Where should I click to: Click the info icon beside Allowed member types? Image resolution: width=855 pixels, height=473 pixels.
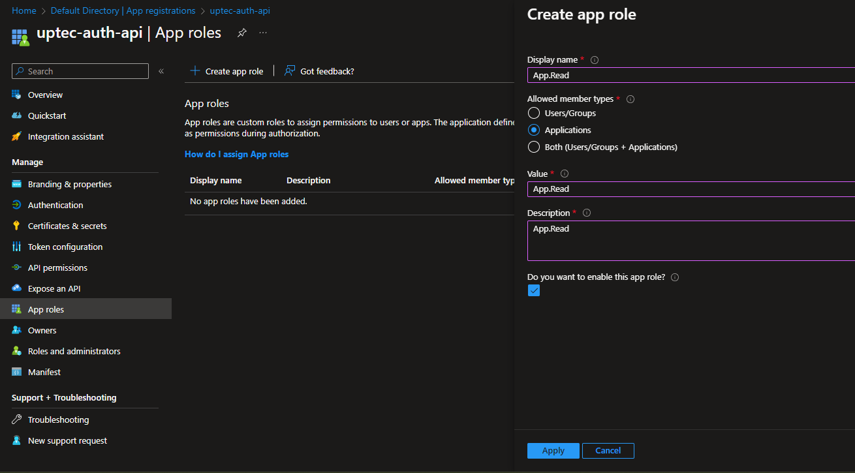pyautogui.click(x=630, y=99)
